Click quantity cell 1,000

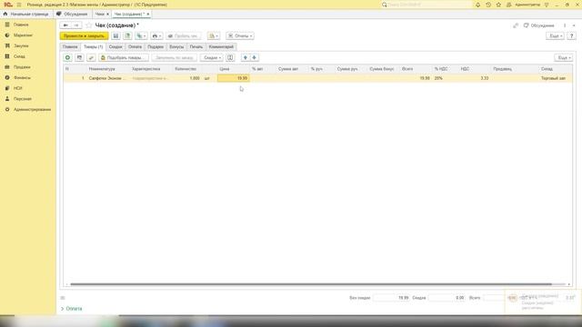click(x=187, y=78)
